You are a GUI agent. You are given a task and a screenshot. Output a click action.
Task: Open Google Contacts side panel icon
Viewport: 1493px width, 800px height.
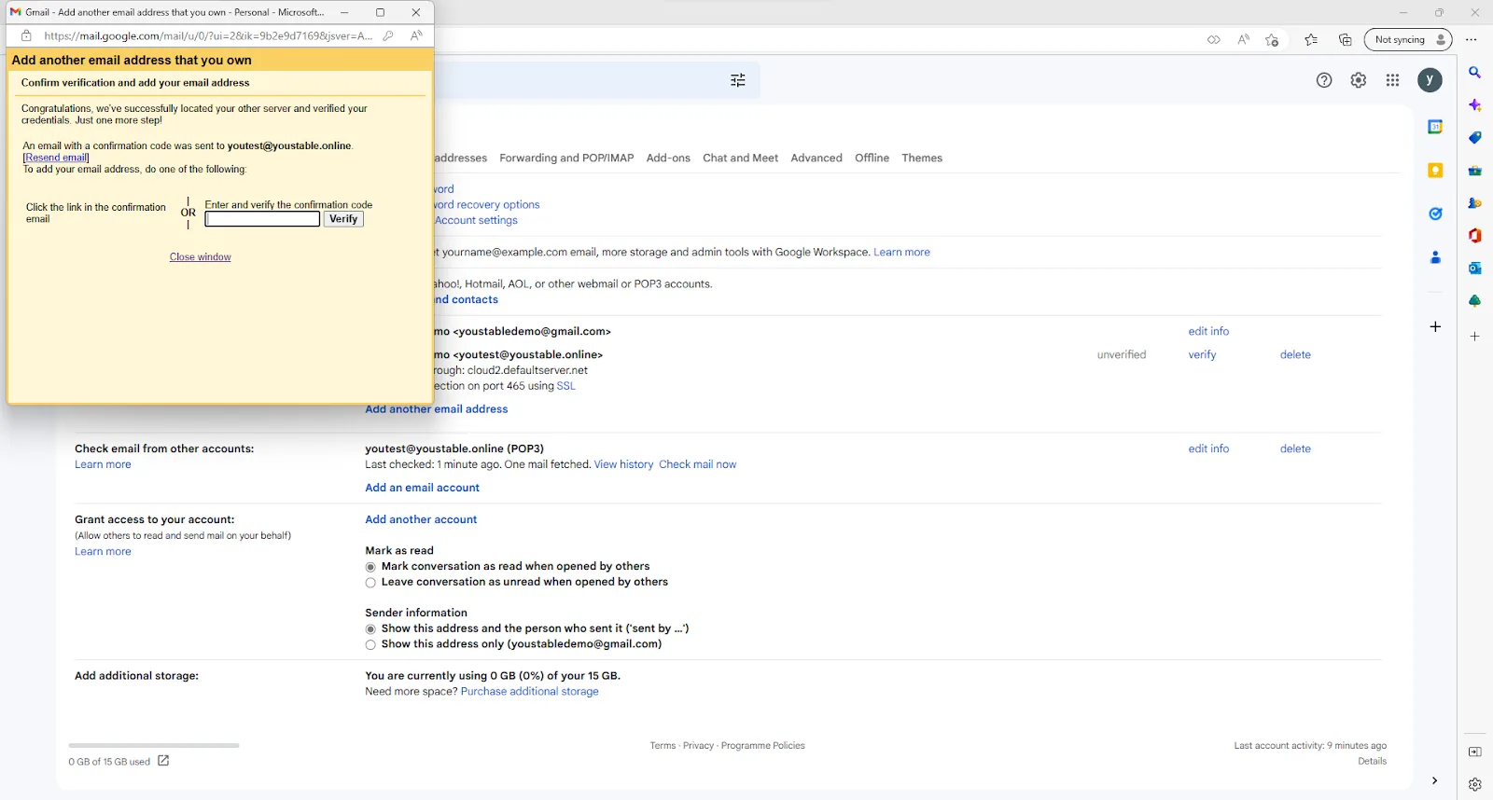(1435, 257)
